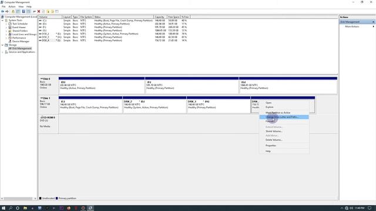Click the red X delete toolbar icon
This screenshot has height=211, width=376.
tap(39, 12)
